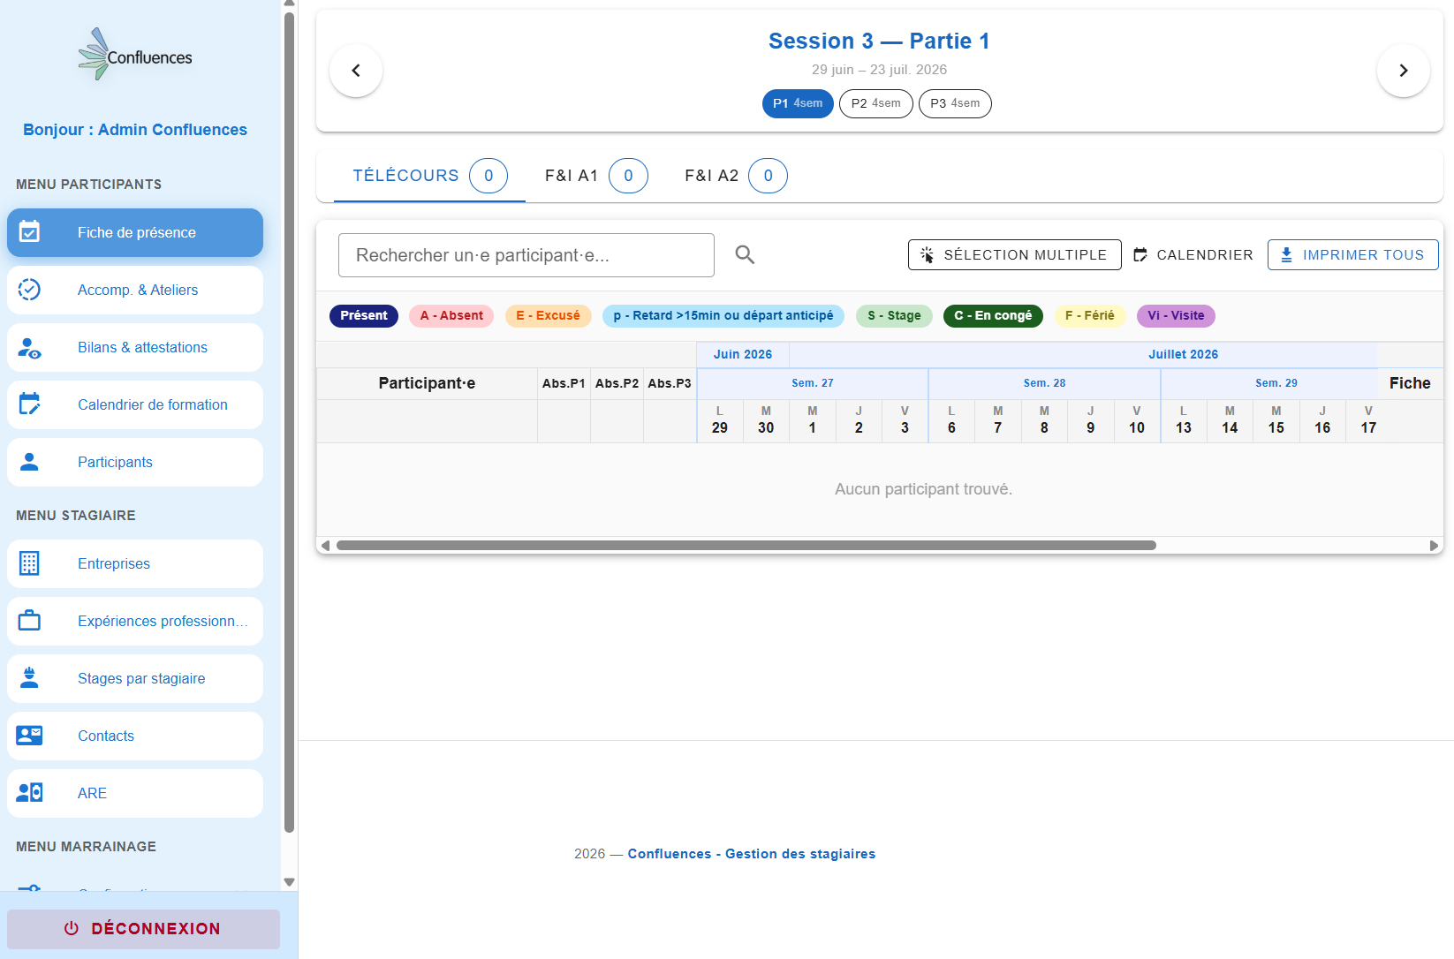Click the Déconnexion button
The width and height of the screenshot is (1454, 959).
click(143, 929)
